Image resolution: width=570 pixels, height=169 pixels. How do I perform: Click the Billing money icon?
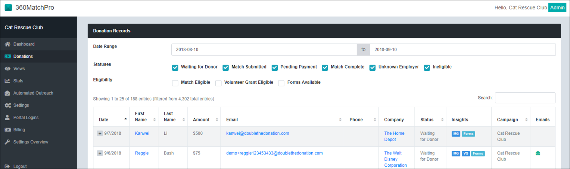7,130
